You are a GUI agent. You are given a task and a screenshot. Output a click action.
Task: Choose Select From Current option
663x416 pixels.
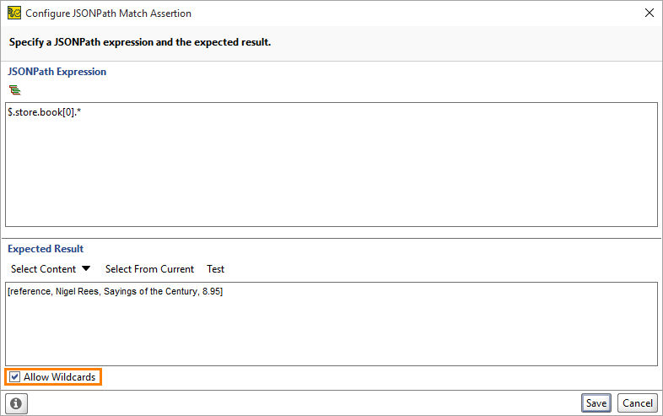(x=149, y=269)
